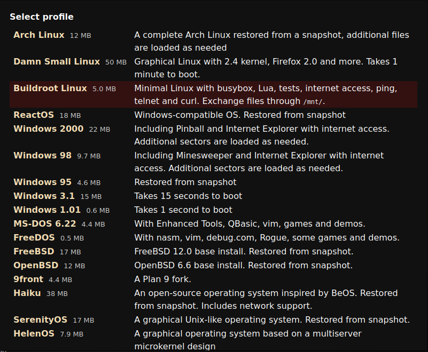Select the Windows 2000 profile
The image size is (428, 352).
click(48, 129)
